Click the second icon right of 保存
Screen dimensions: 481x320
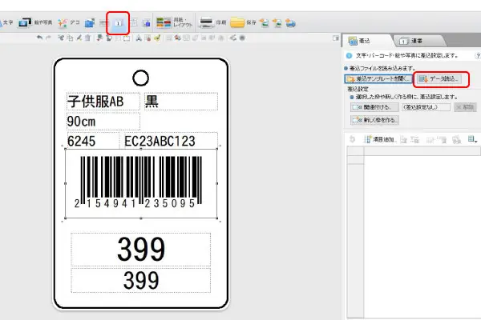coord(277,23)
